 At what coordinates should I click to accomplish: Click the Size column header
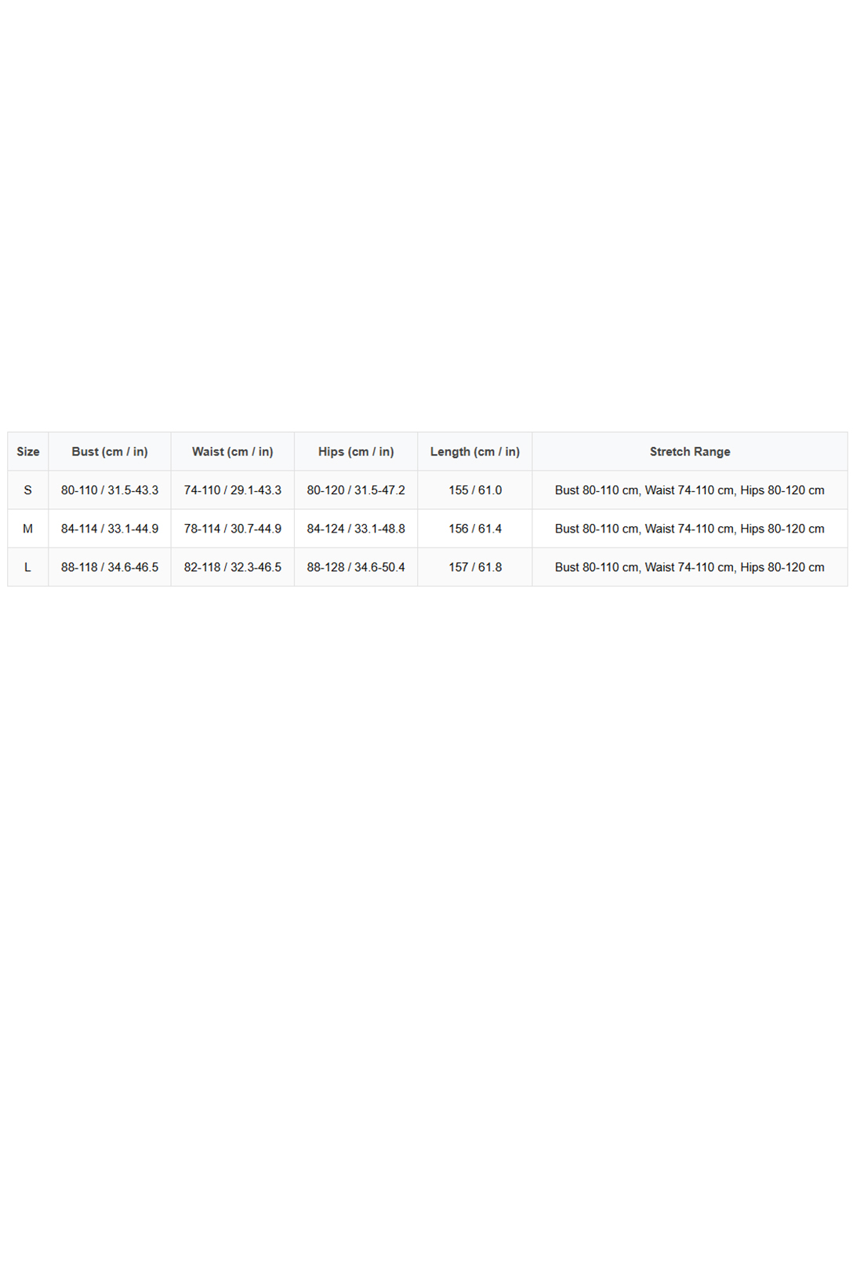[27, 452]
